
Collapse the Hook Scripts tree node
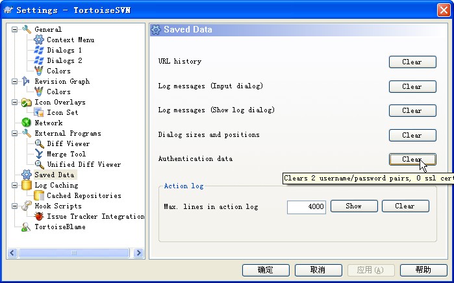tap(14, 206)
